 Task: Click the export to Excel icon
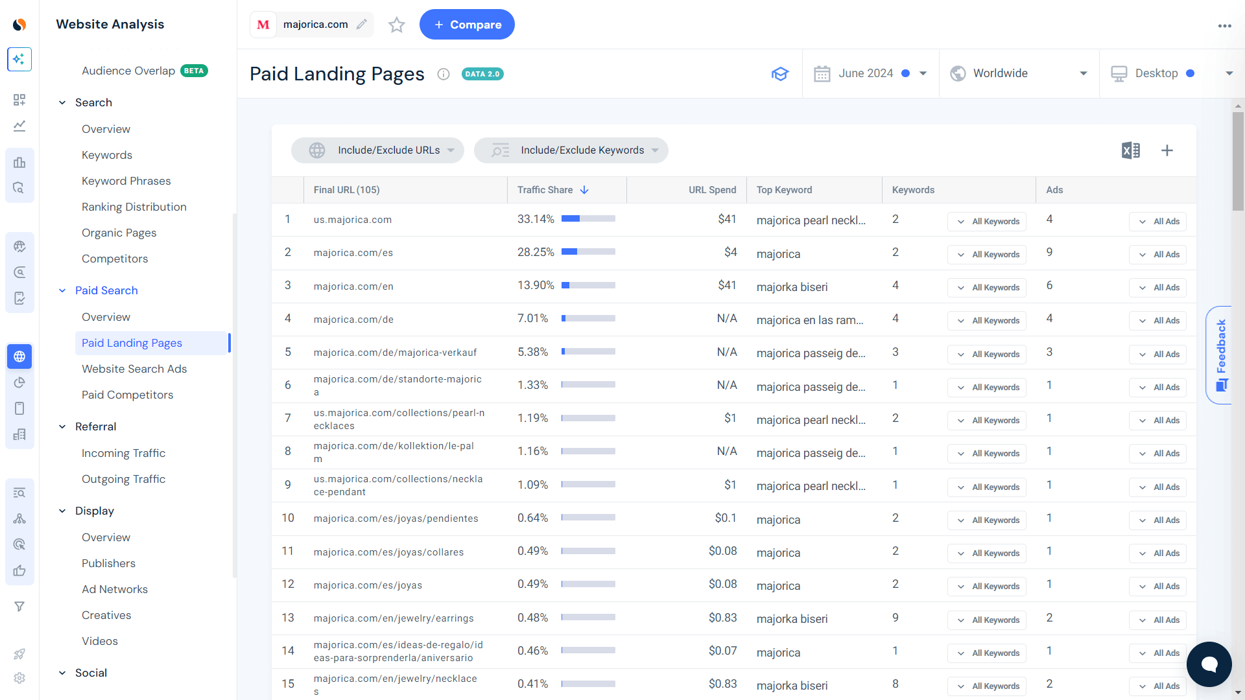pyautogui.click(x=1130, y=150)
